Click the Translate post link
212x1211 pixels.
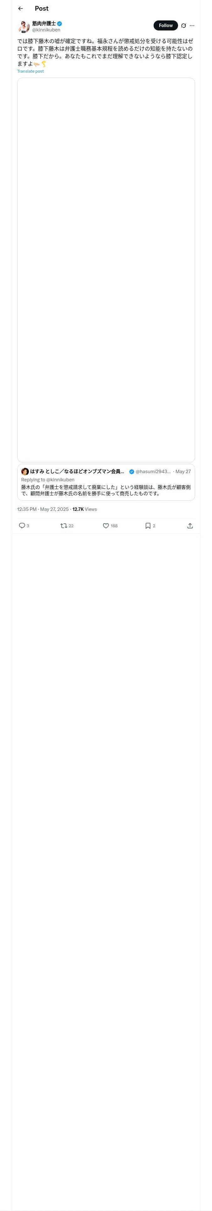30,71
